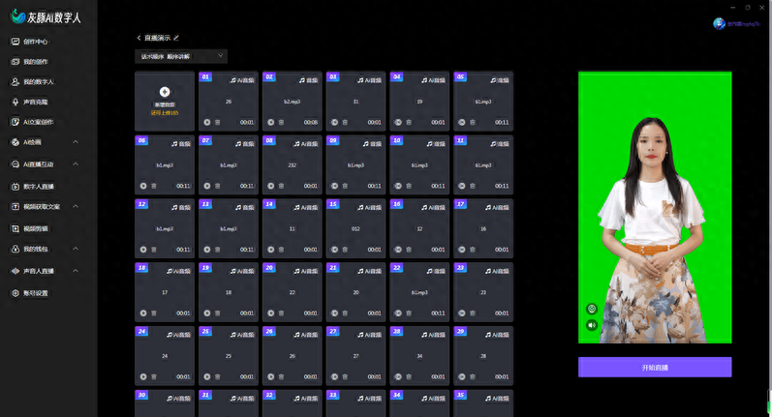Click trash icon on clip 26
The image size is (772, 417).
coord(281,376)
